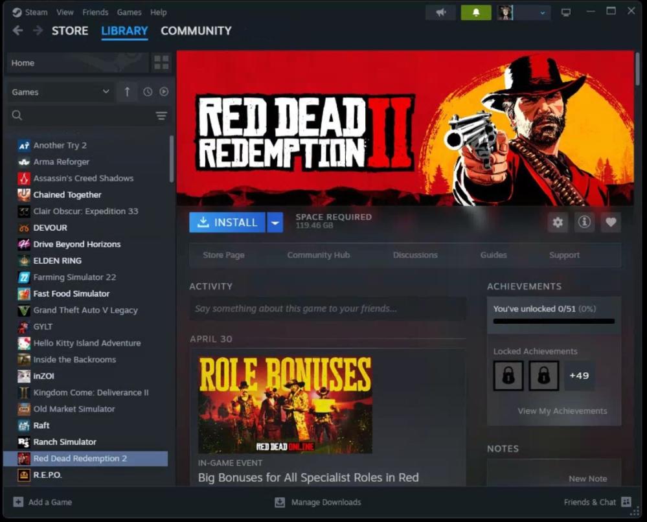This screenshot has height=522, width=647.
Task: Expand the account name dropdown chevron
Action: [x=543, y=13]
